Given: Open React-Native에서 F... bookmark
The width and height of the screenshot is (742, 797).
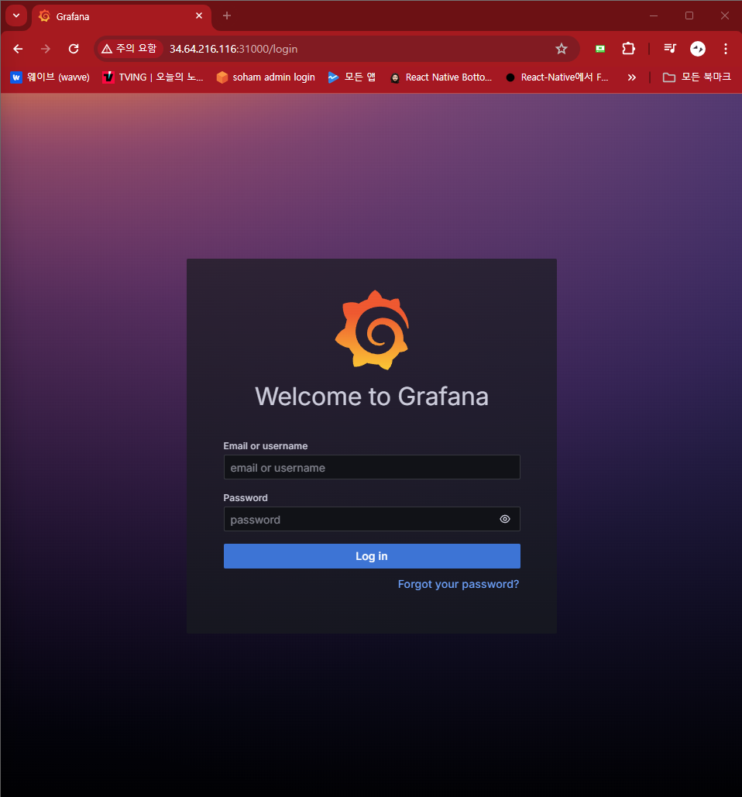Looking at the screenshot, I should pyautogui.click(x=557, y=77).
